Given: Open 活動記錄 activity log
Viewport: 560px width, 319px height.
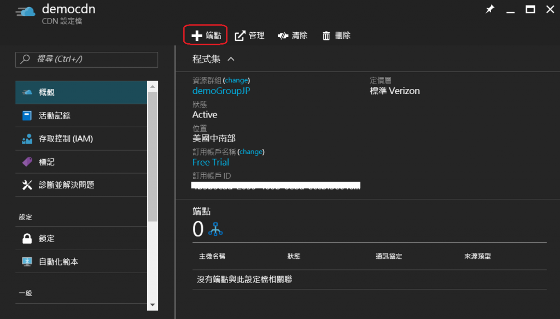Looking at the screenshot, I should coord(81,116).
